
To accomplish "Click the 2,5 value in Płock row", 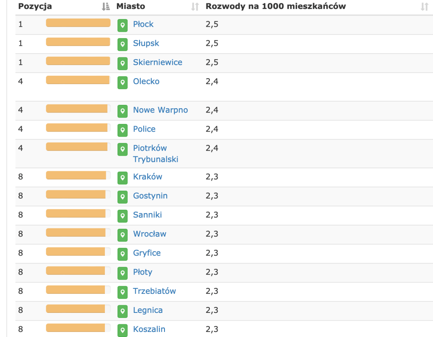I will (x=212, y=24).
